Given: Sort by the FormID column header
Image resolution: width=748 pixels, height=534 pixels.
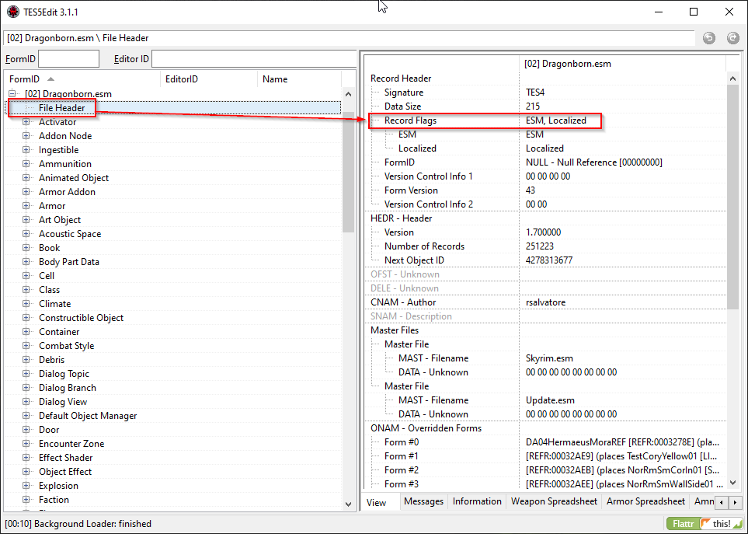Looking at the screenshot, I should click(x=82, y=79).
